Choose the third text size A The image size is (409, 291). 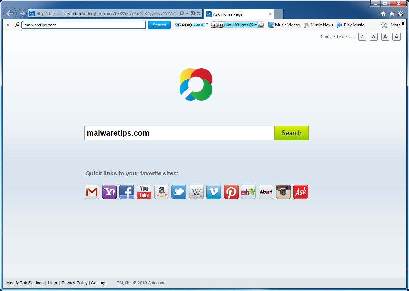pyautogui.click(x=385, y=37)
